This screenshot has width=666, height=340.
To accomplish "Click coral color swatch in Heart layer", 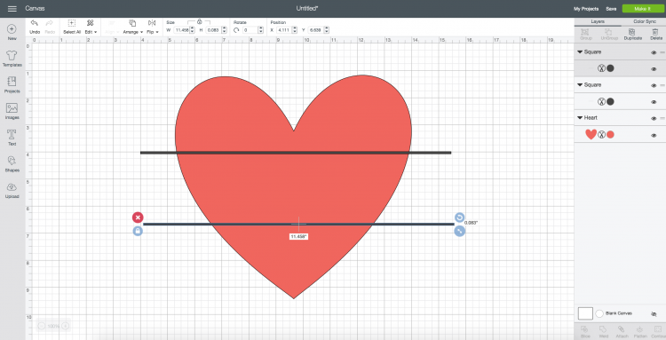I will pyautogui.click(x=610, y=135).
